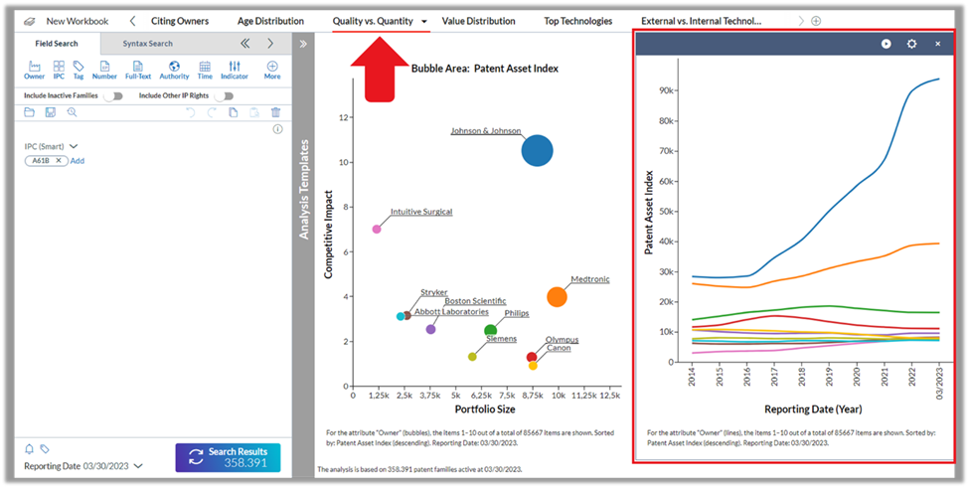
Task: Open the Time search field
Action: click(205, 70)
